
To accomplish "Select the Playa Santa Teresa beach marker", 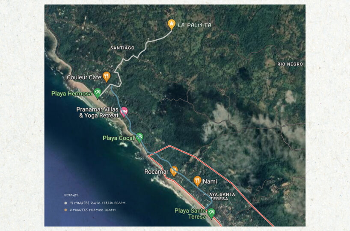I will coord(211,213).
